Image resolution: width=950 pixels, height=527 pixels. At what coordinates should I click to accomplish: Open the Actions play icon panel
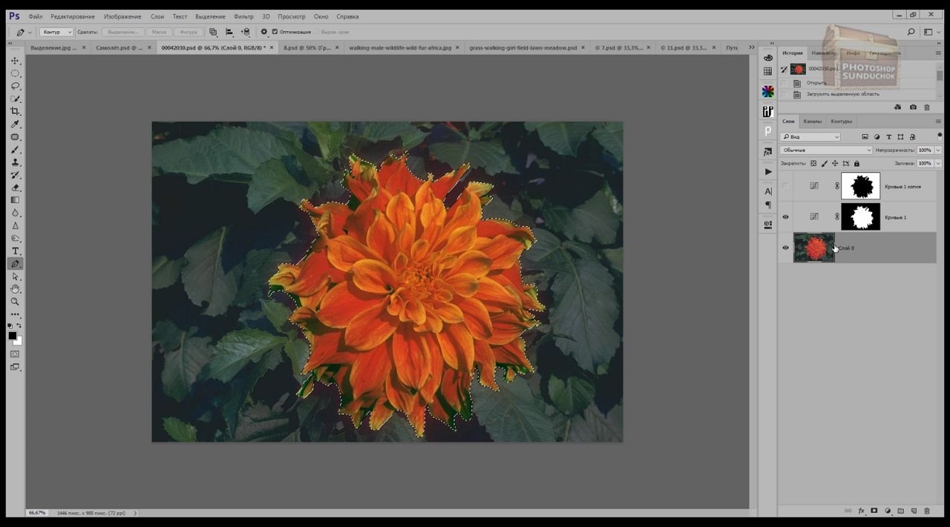pos(768,171)
